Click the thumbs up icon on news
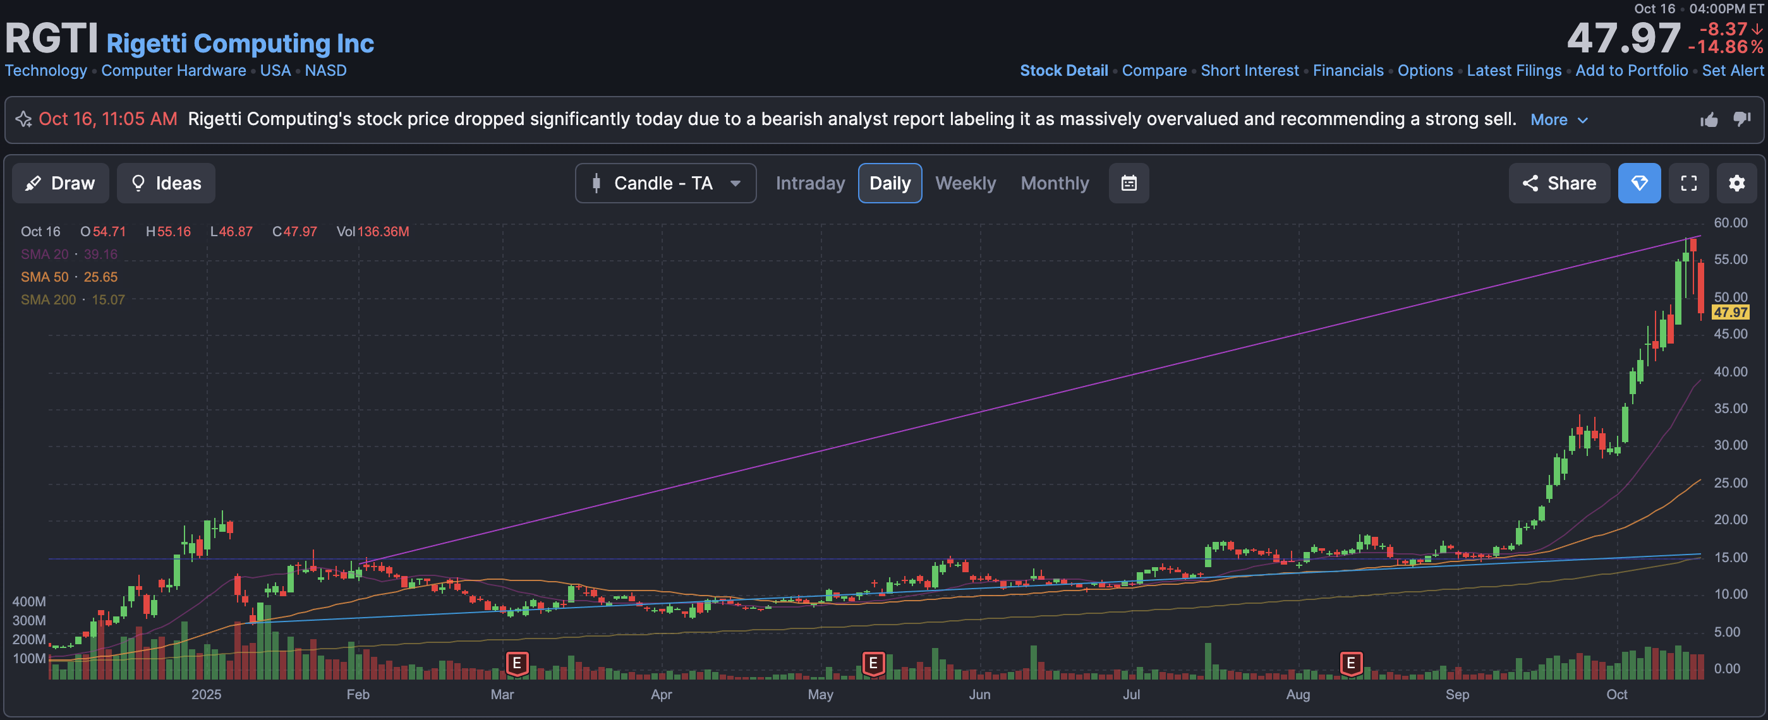Viewport: 1768px width, 720px height. [1709, 120]
